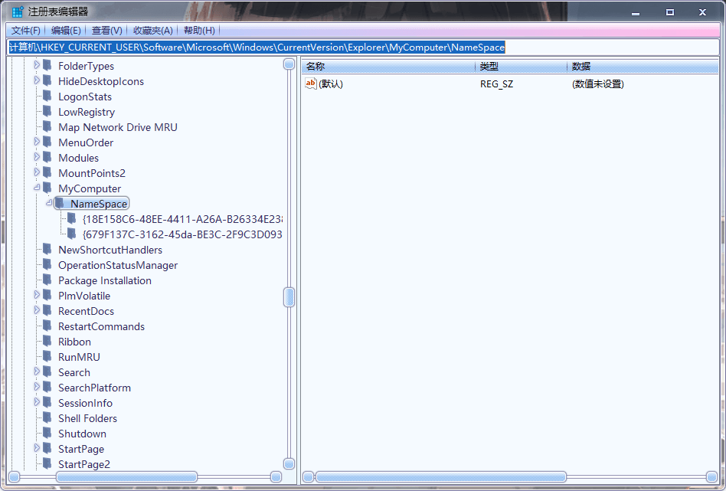The image size is (726, 491).
Task: Click the MyComputer folder icon
Action: point(47,188)
